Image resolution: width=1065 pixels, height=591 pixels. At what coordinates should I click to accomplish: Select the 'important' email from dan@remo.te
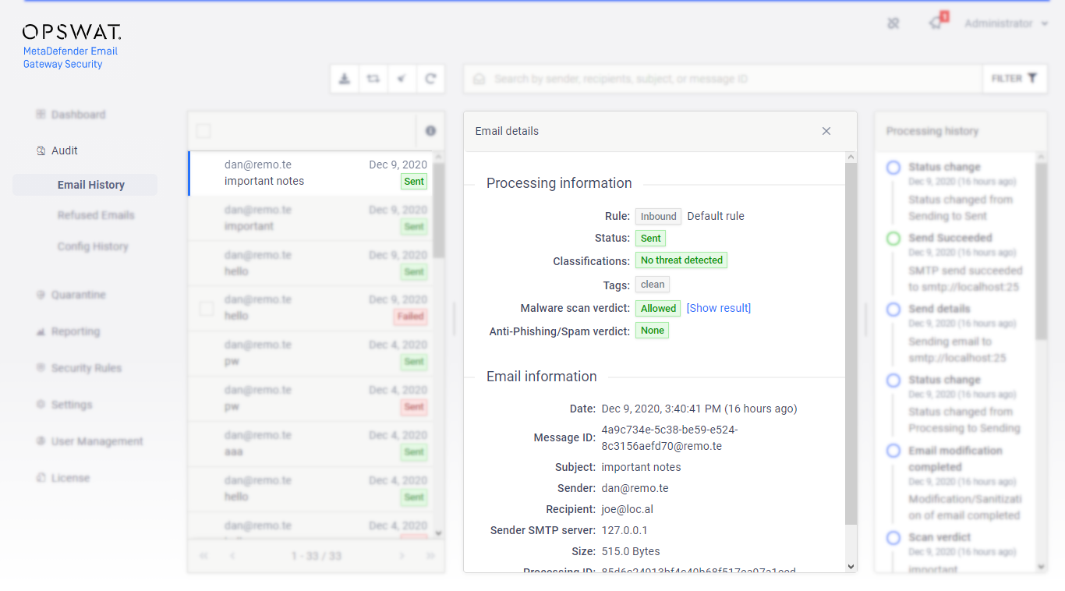pos(310,218)
